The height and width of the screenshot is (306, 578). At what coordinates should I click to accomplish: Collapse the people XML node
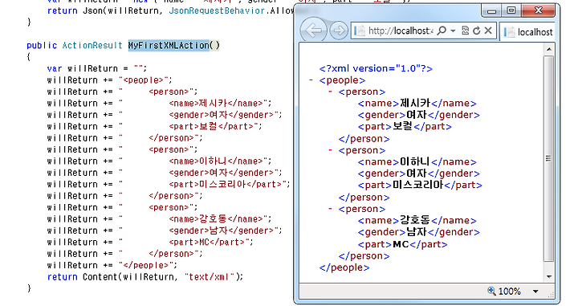coord(311,80)
